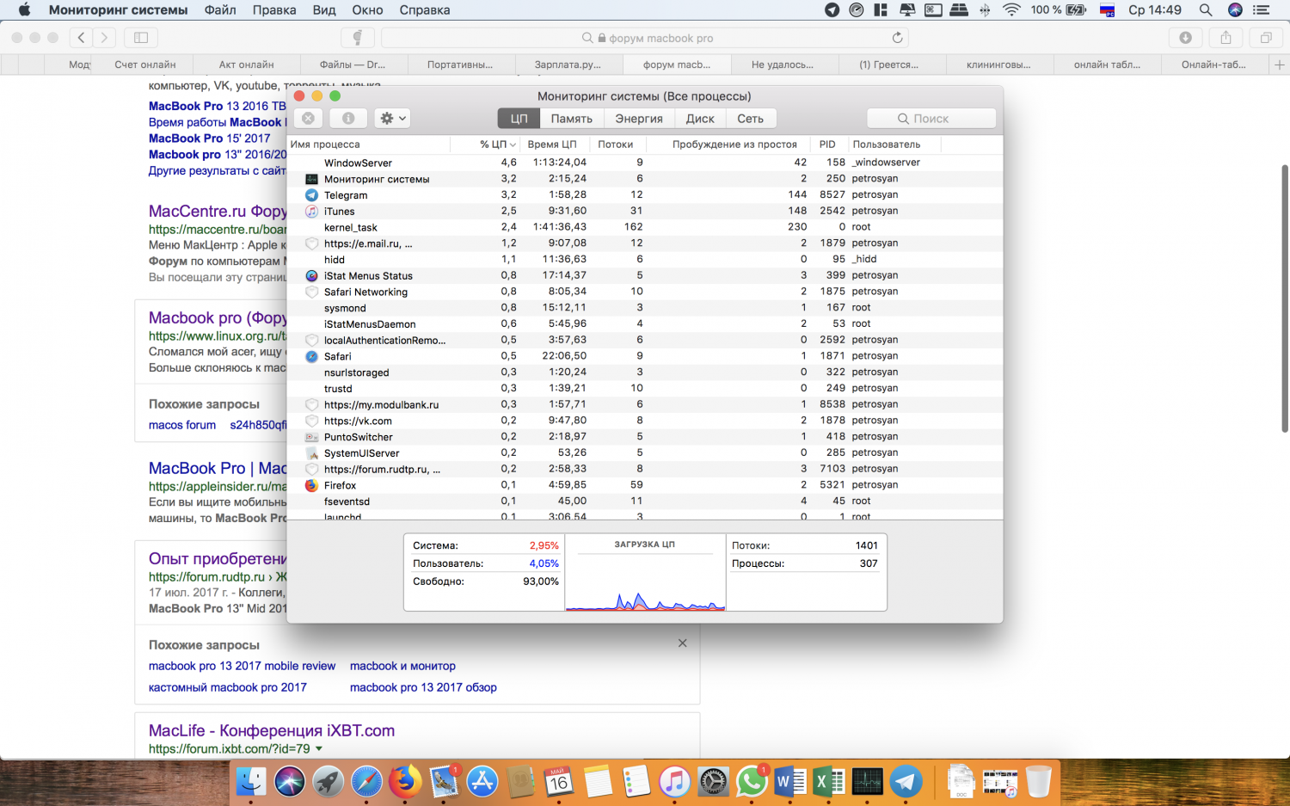1290x806 pixels.
Task: Open Finder from the Dock
Action: point(251,781)
